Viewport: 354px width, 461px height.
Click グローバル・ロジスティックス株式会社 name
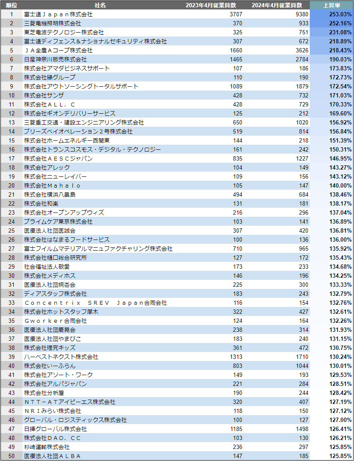pyautogui.click(x=76, y=420)
